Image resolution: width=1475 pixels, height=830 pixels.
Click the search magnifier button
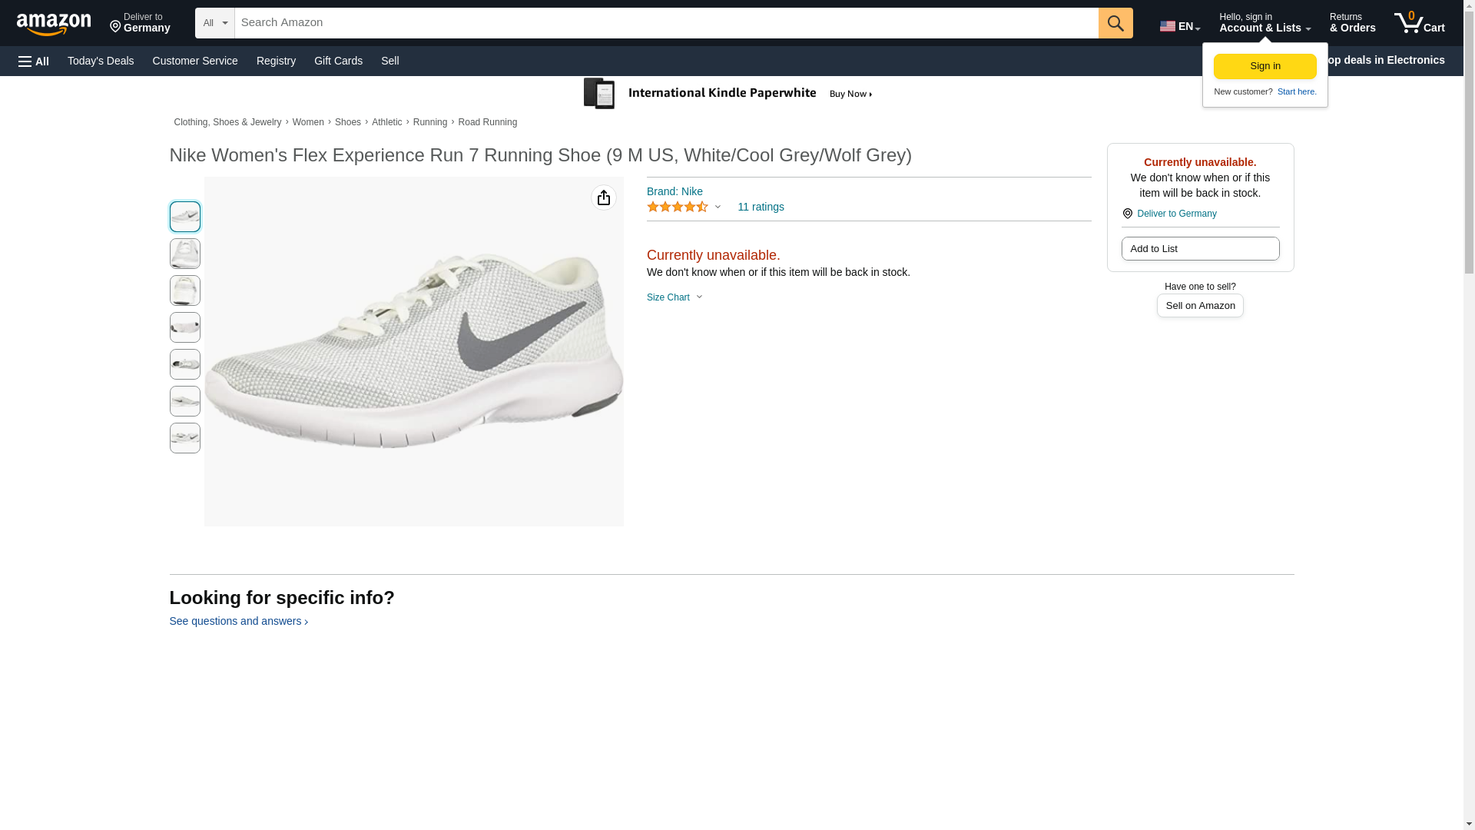click(1115, 23)
